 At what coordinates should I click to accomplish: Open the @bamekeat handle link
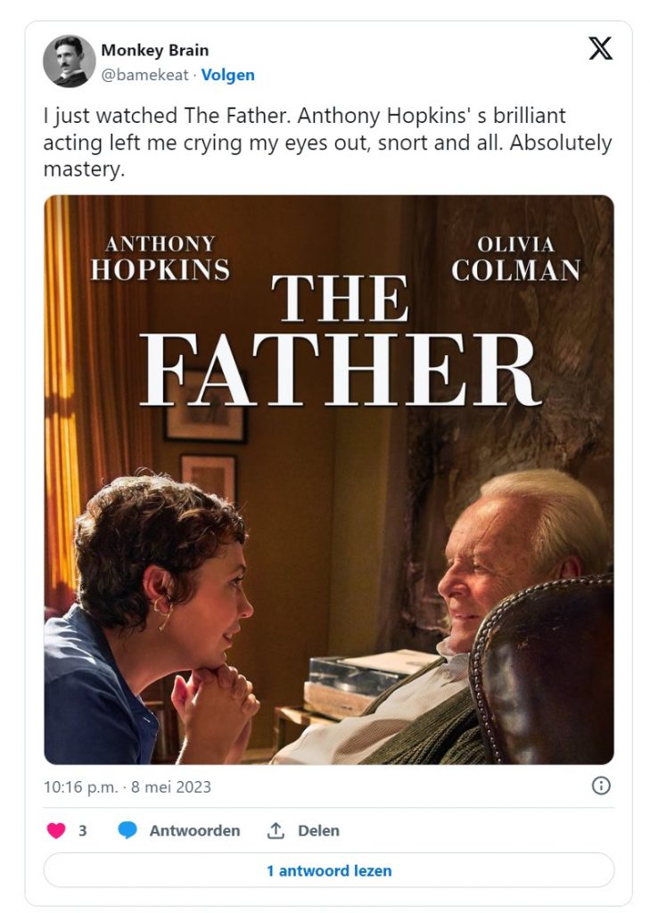point(144,75)
